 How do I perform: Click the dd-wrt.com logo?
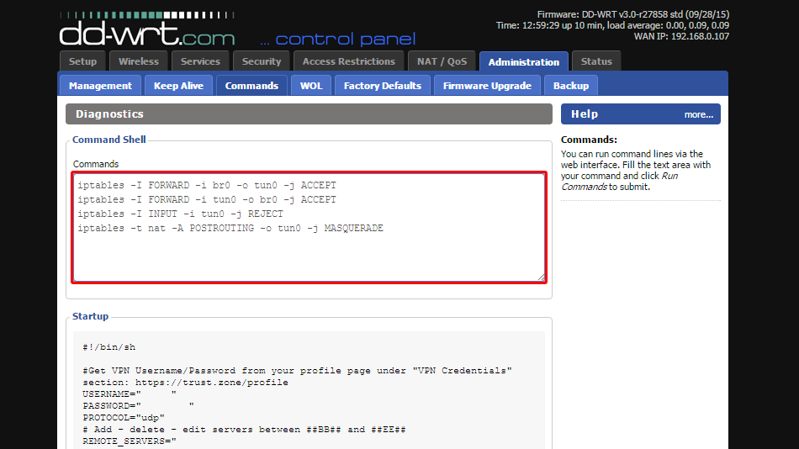(x=147, y=30)
